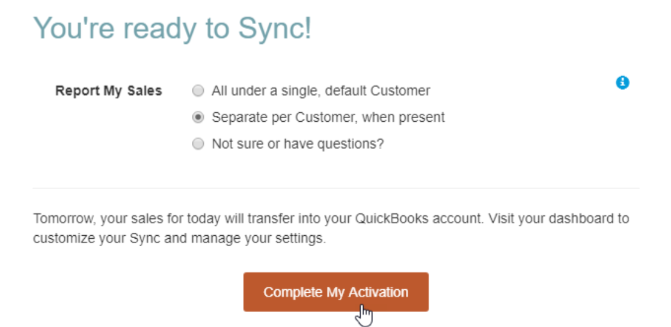The image size is (671, 327).
Task: Select 'All under a single, default Customer' radio
Action: [198, 91]
